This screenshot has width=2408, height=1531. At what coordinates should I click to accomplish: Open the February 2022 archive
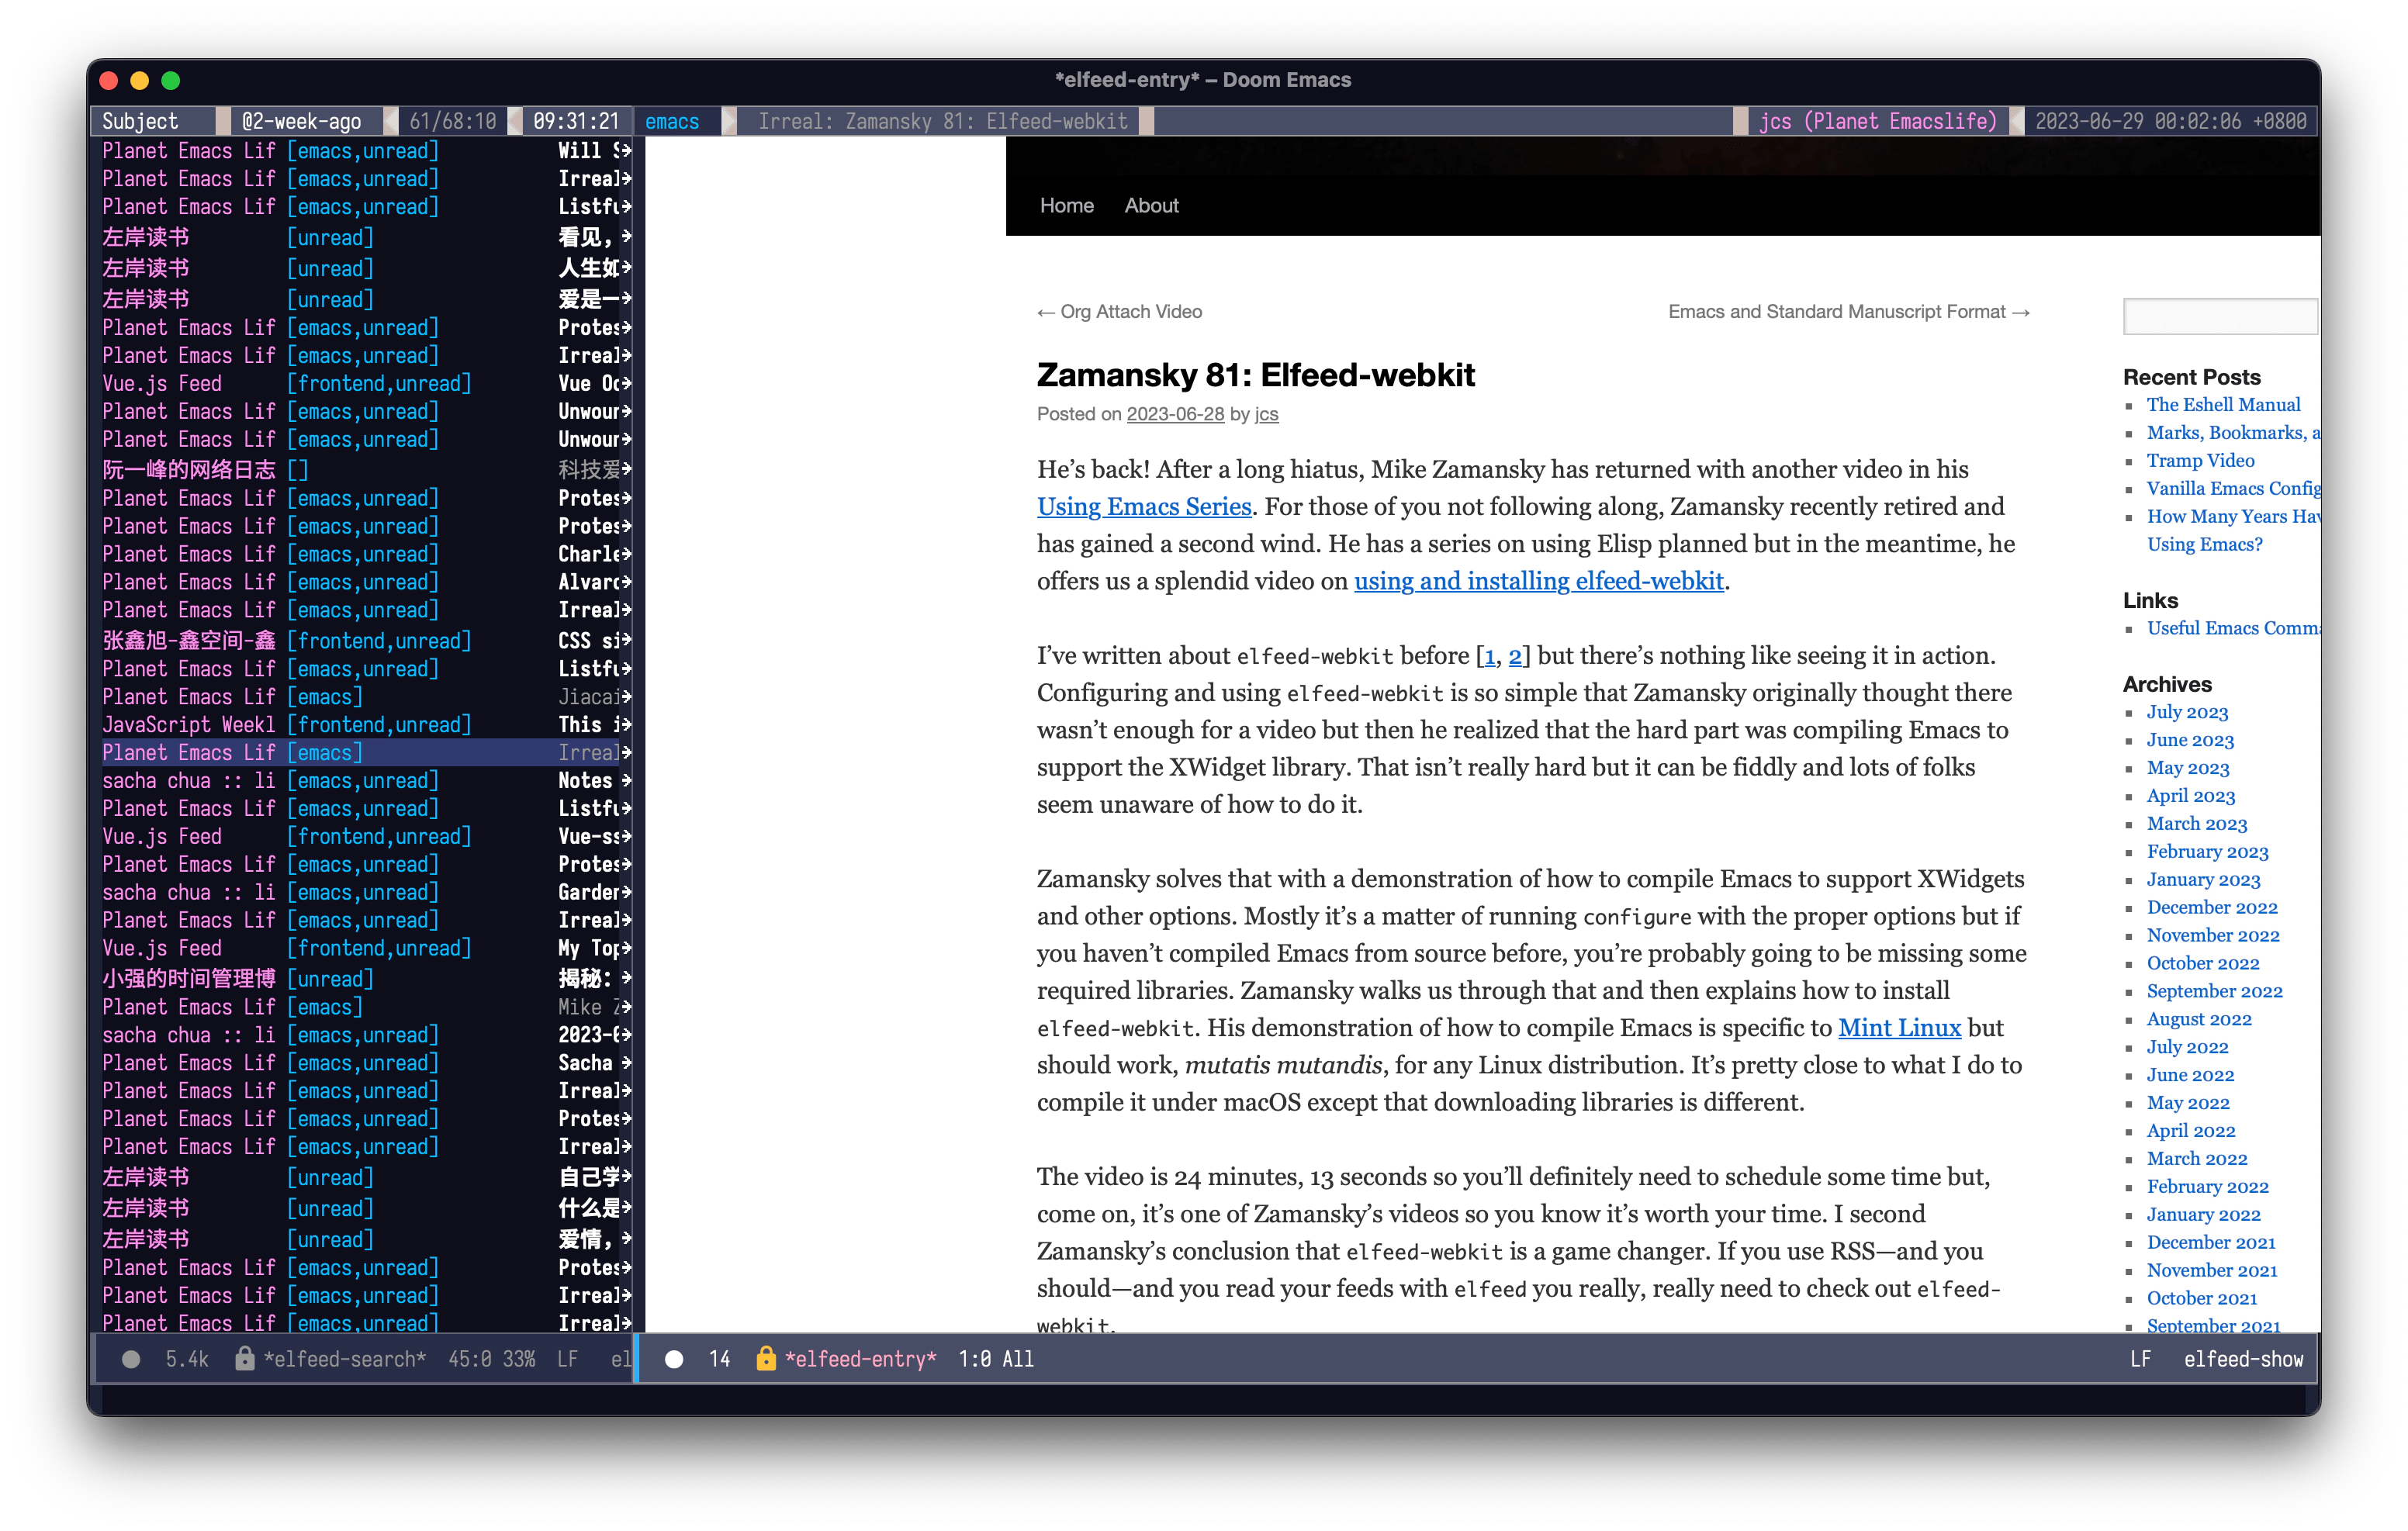click(2207, 1186)
